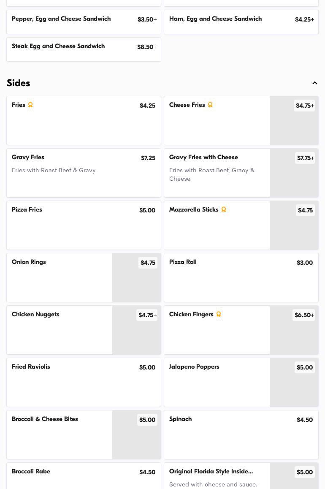The width and height of the screenshot is (325, 489).
Task: Collapse the Sides section chevron
Action: point(315,83)
